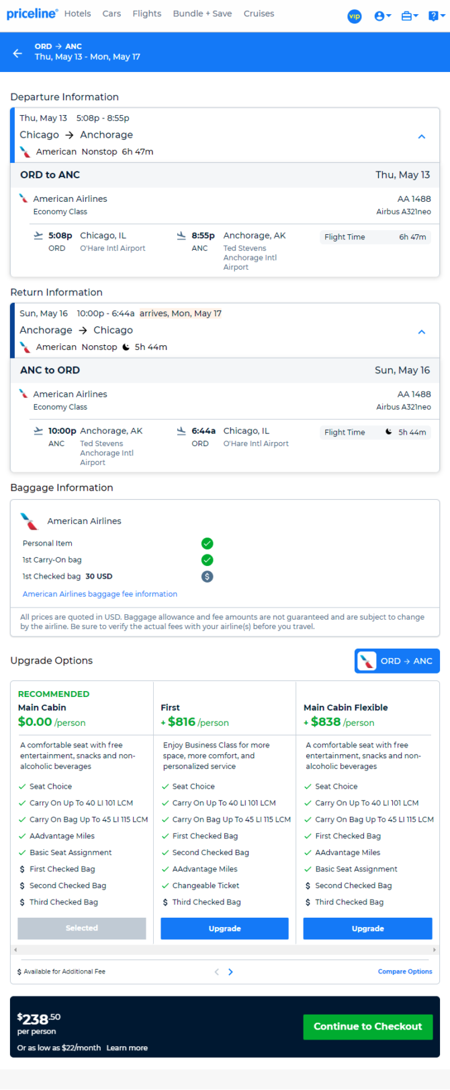Open the help question mark icon
The image size is (450, 1090).
pyautogui.click(x=435, y=16)
